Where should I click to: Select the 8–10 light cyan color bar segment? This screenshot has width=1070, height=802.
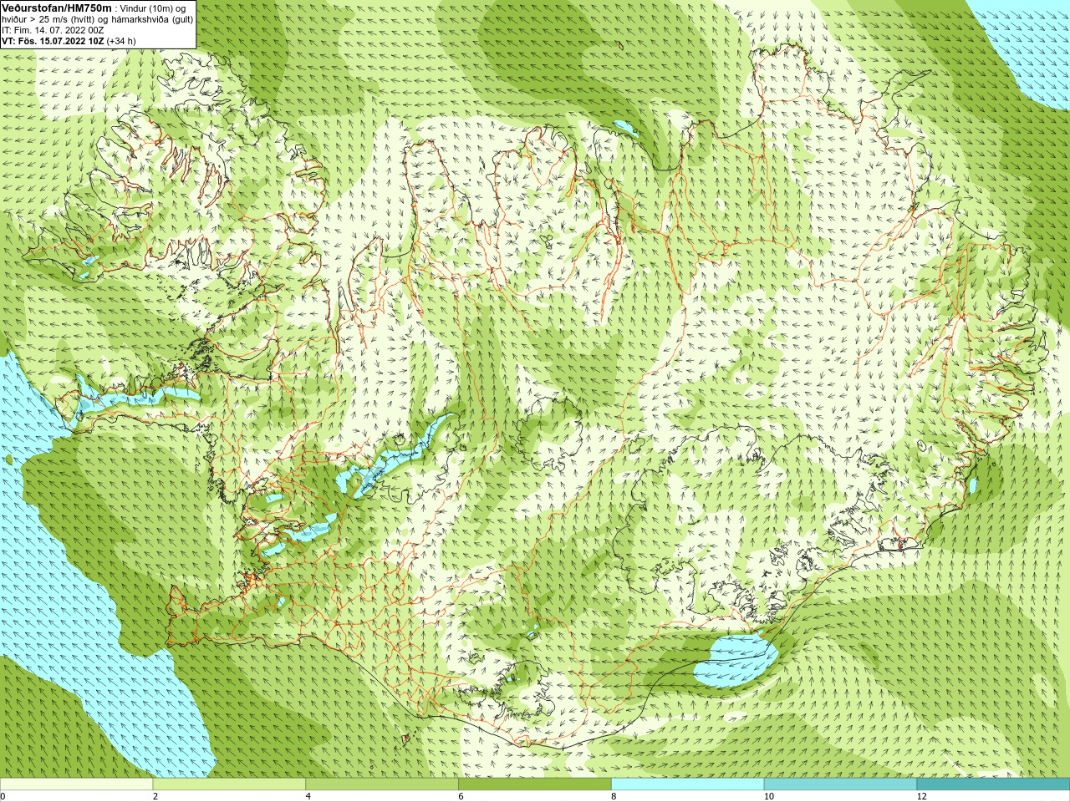(x=688, y=784)
